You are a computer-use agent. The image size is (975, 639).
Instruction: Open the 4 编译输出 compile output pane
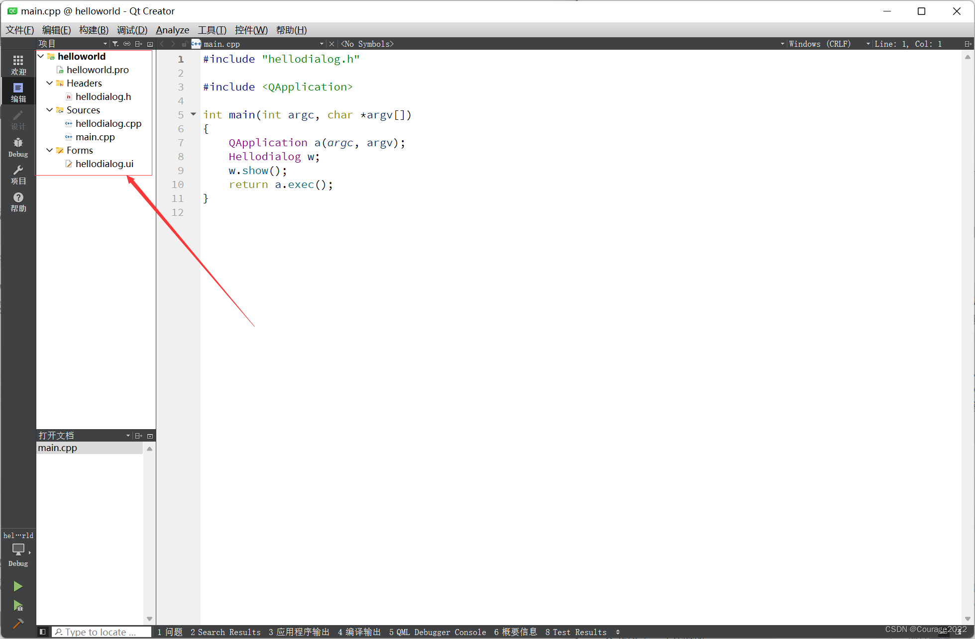[359, 632]
